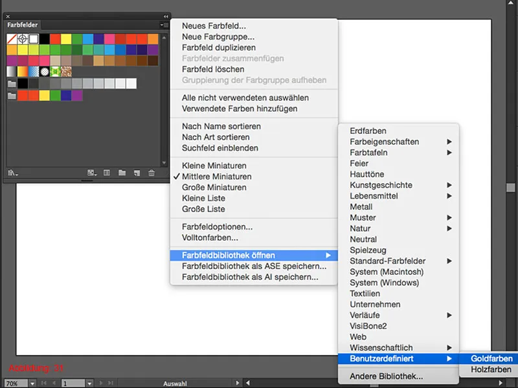
Task: Click Volltonfarben... option
Action: [254, 238]
